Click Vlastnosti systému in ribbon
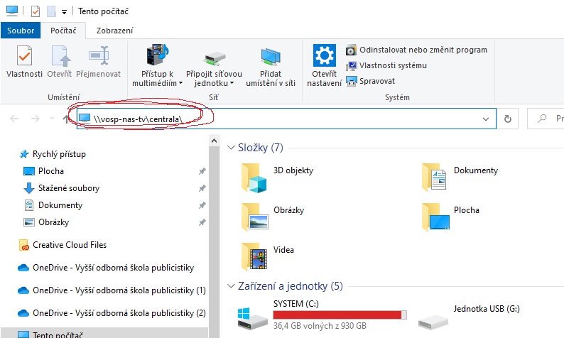 tap(386, 65)
